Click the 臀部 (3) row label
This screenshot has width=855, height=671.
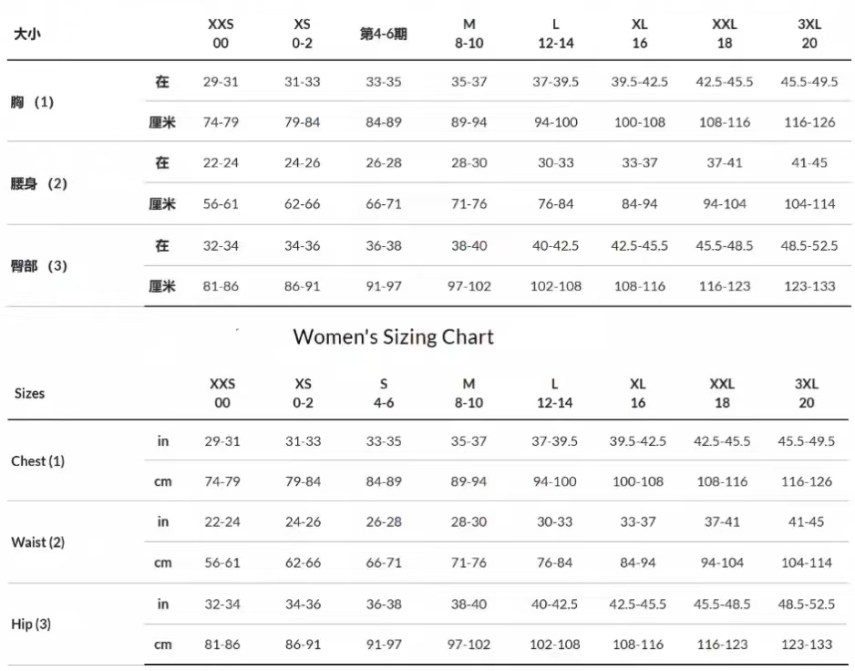39,266
